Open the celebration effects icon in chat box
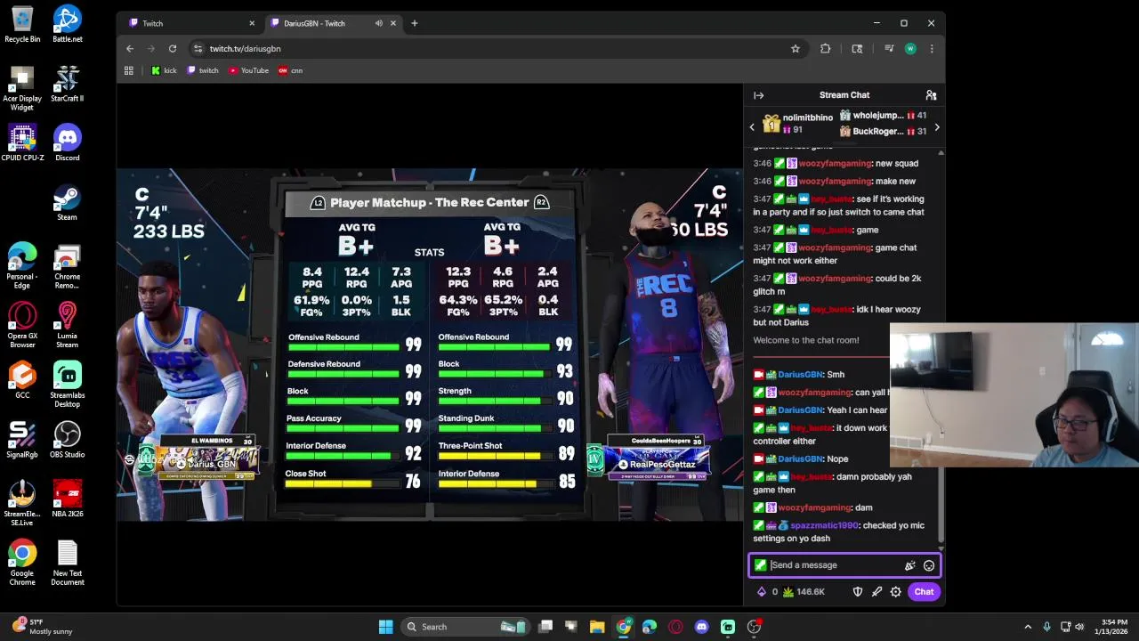This screenshot has width=1139, height=641. click(x=909, y=565)
